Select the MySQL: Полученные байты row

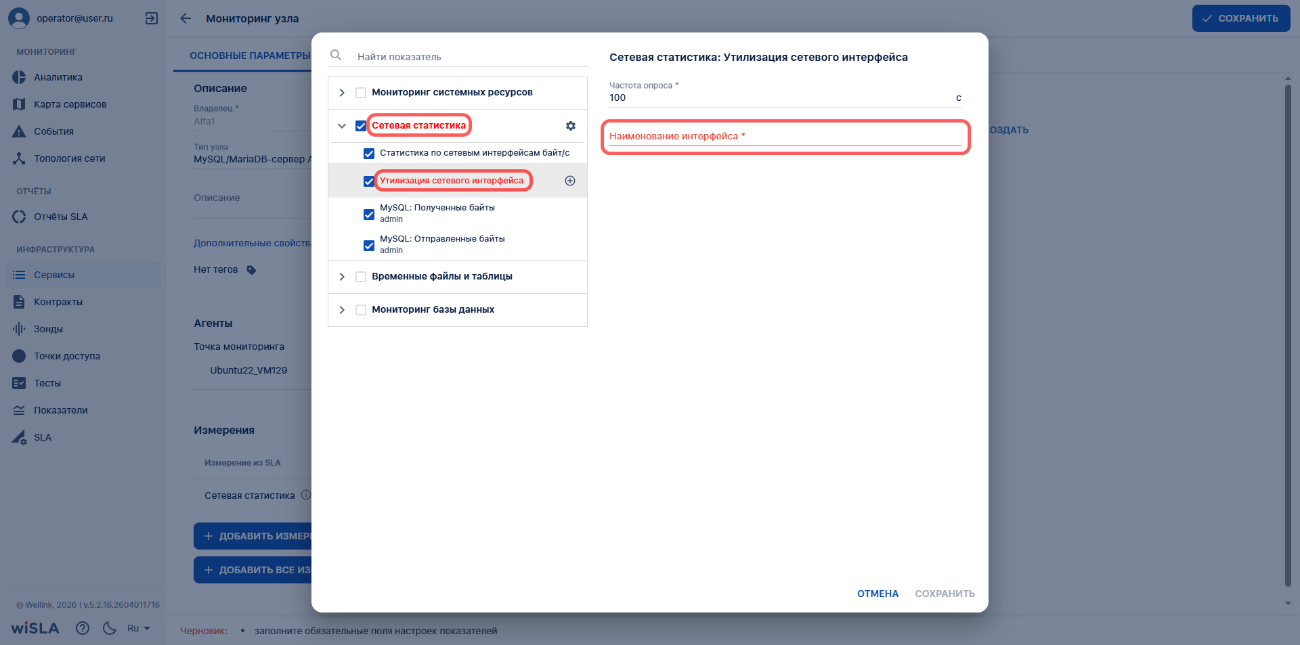tap(458, 213)
